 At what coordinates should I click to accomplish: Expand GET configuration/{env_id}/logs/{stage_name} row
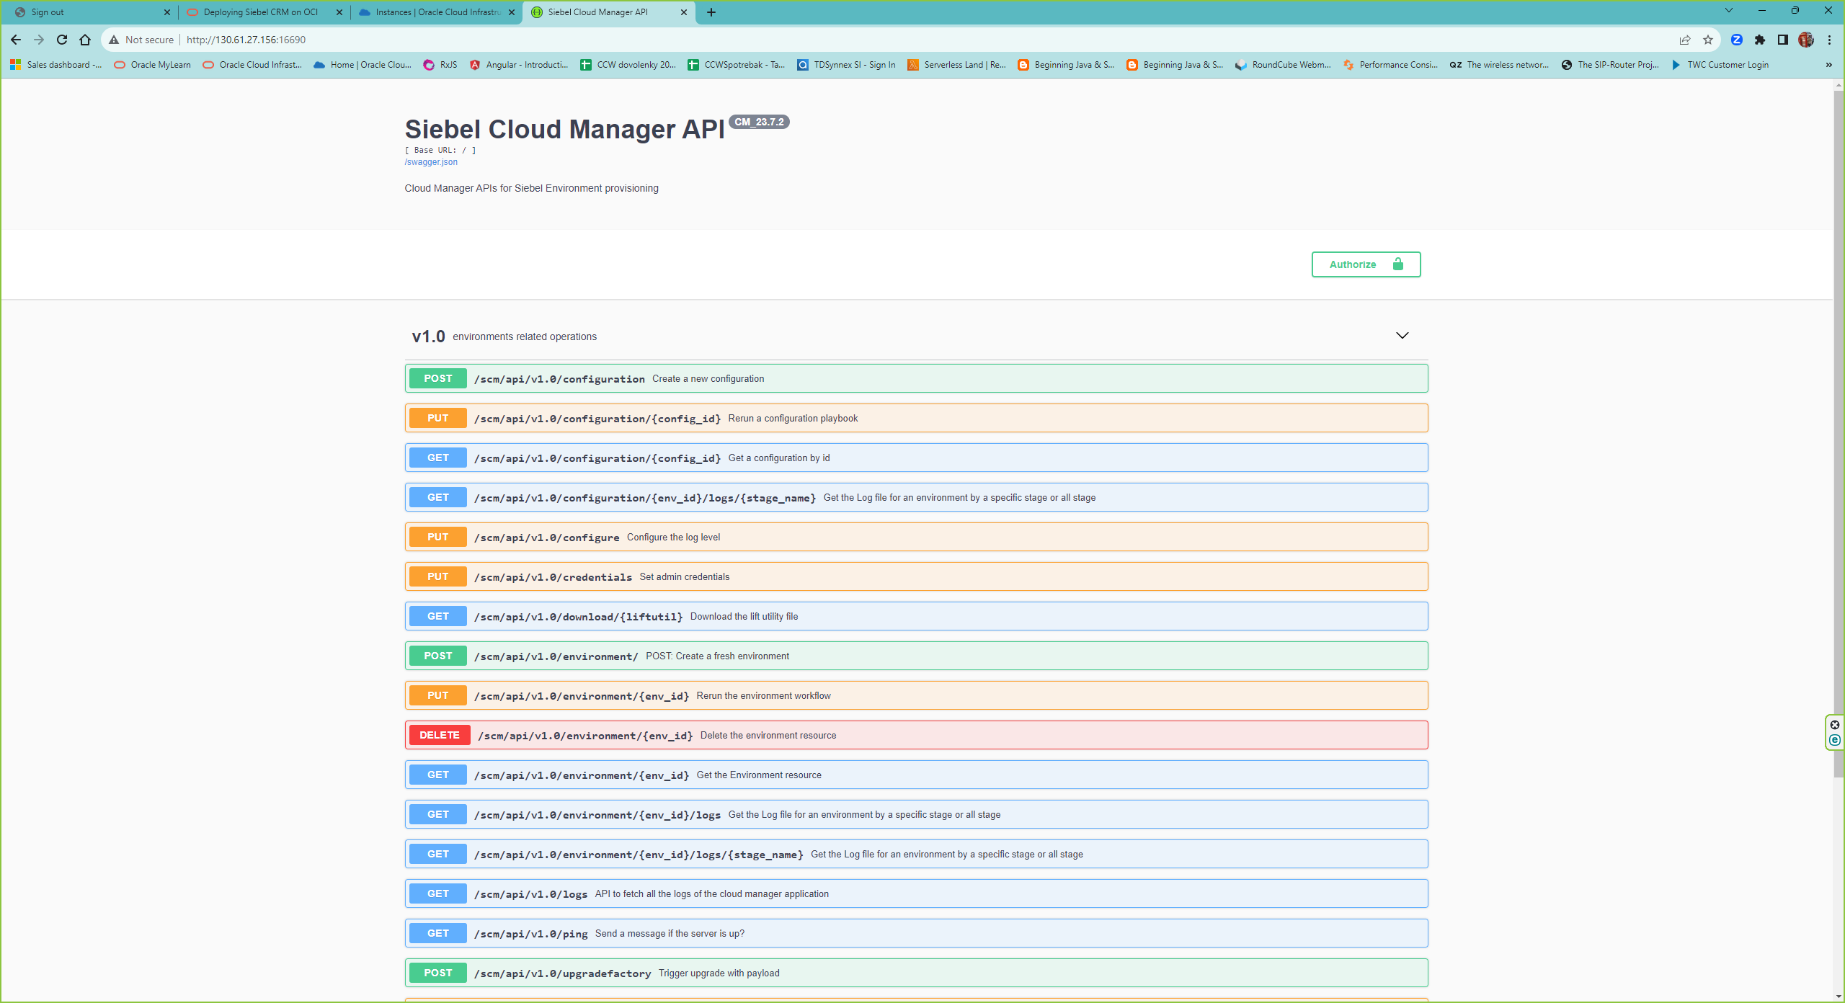(x=916, y=497)
